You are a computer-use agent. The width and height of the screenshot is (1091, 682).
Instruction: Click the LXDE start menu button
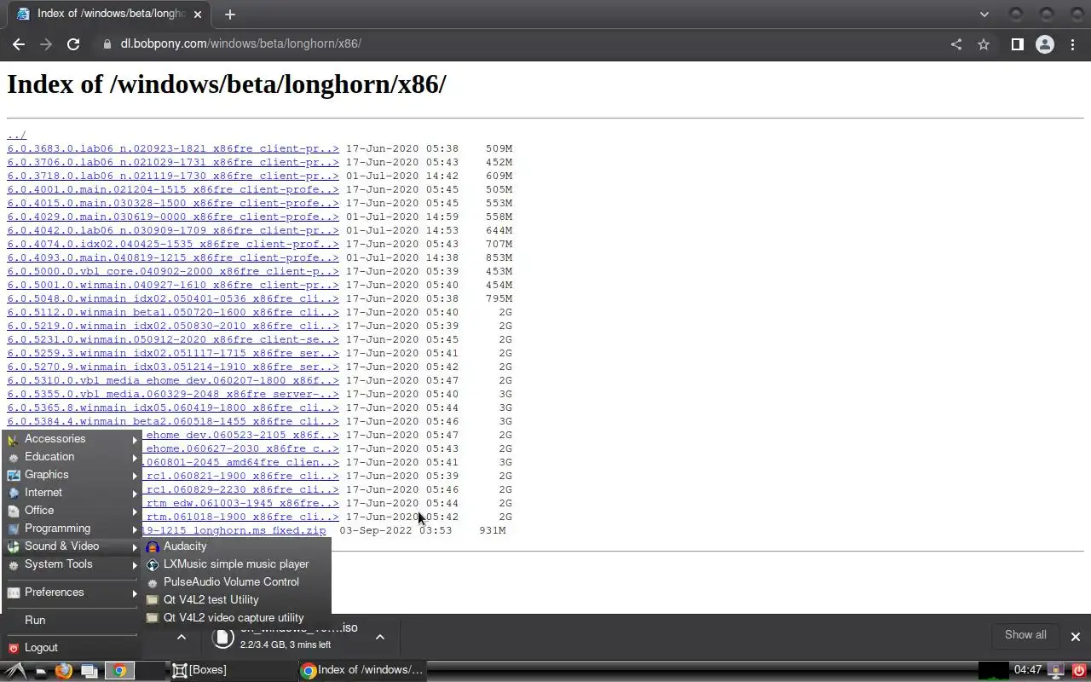click(x=14, y=671)
